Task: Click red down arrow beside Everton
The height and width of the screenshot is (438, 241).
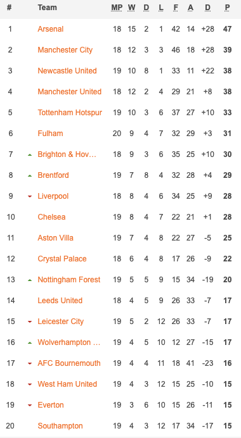Action: [30, 405]
